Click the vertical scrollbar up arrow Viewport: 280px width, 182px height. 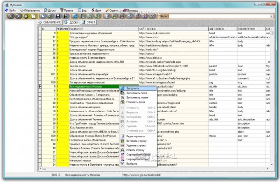point(272,29)
